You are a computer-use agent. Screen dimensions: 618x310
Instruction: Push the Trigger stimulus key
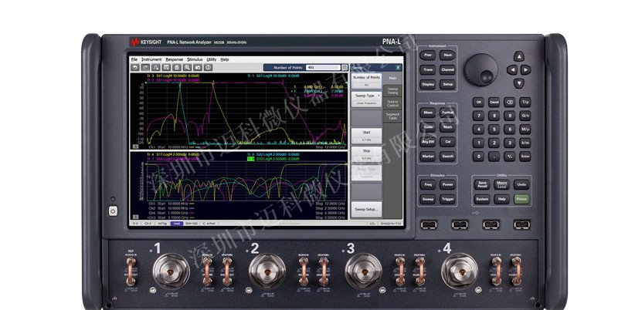(448, 199)
